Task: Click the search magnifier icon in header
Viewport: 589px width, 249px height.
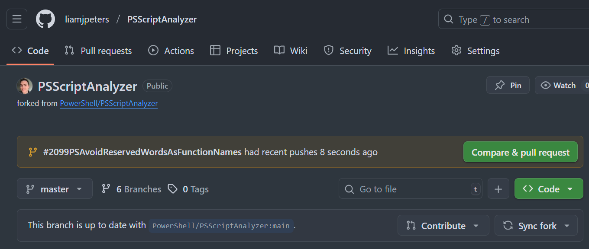Action: click(449, 19)
